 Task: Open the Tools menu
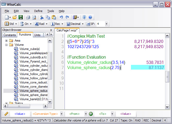tap(50, 11)
